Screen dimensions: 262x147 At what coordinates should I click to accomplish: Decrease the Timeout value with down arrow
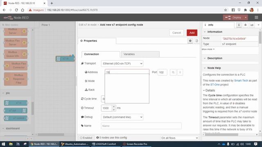coord(114,110)
